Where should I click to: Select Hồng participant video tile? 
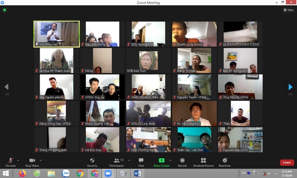coord(102,60)
